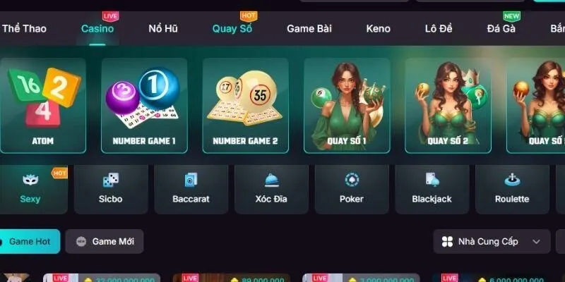Open the Number Game 2 tile
This screenshot has width=565, height=282.
click(x=245, y=106)
